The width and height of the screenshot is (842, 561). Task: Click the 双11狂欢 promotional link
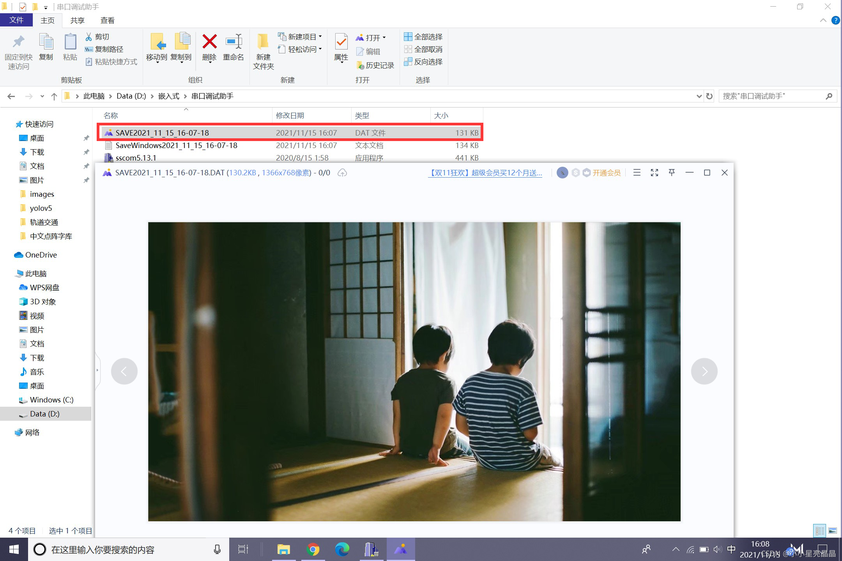pos(485,173)
